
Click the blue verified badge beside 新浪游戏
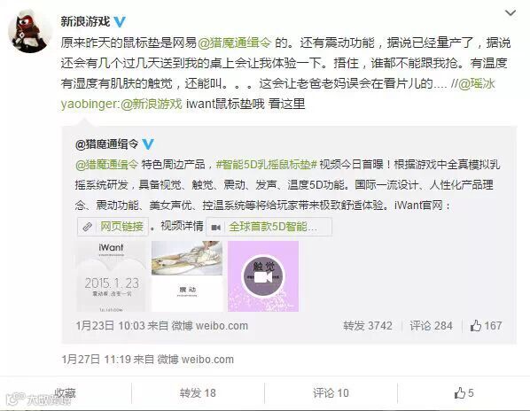coord(120,22)
